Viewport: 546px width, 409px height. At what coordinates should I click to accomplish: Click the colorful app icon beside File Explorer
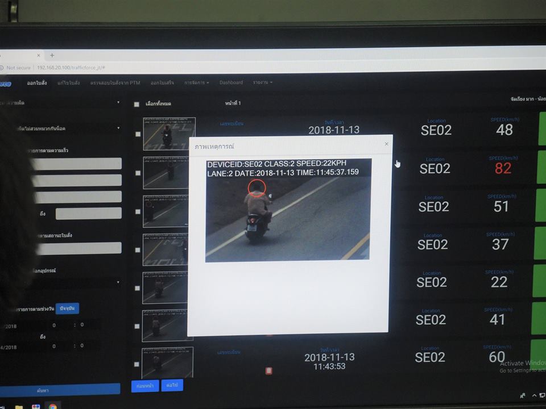(36, 407)
